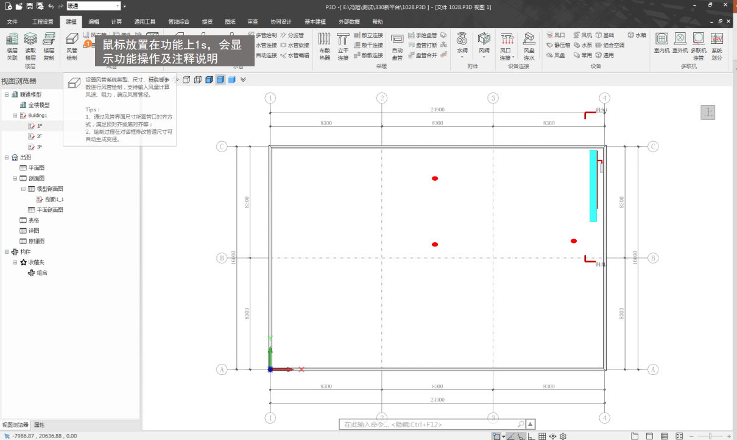The width and height of the screenshot is (737, 440).
Task: Expand the 水阀 valve dropdown
Action: [462, 58]
